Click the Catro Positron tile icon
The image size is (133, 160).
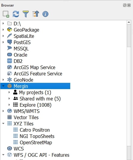[x=16, y=130]
